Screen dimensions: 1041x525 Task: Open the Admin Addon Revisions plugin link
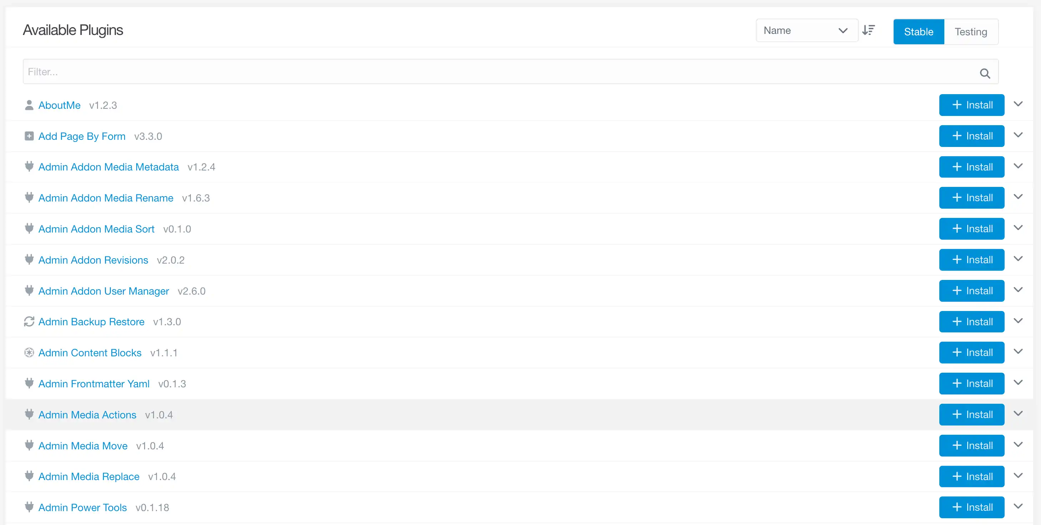click(93, 260)
